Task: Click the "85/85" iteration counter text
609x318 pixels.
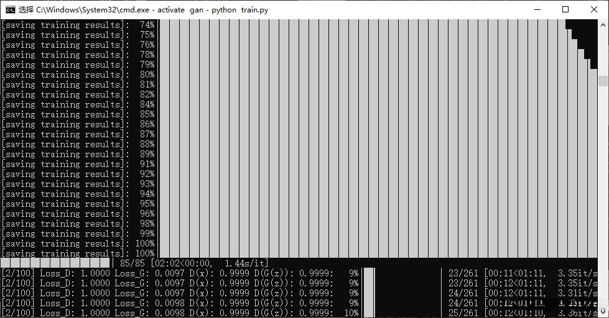Action: click(x=132, y=263)
